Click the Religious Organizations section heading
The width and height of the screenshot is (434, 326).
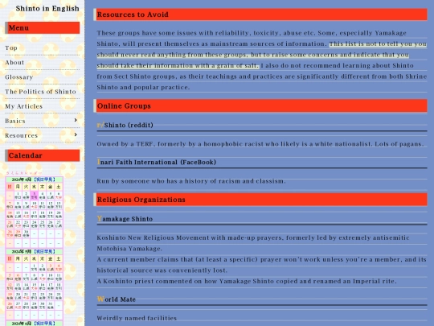tap(260, 200)
